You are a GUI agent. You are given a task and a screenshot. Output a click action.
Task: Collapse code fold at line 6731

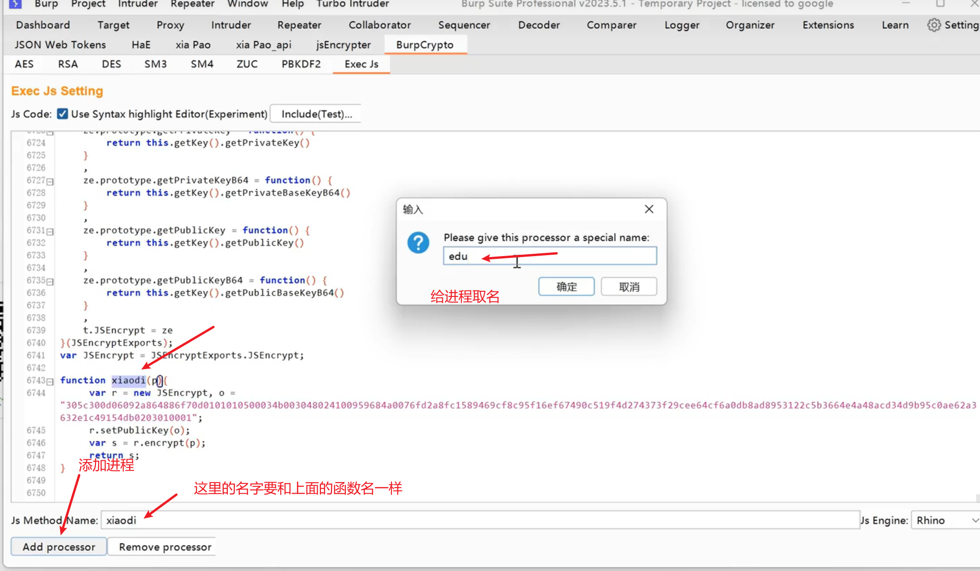[50, 232]
